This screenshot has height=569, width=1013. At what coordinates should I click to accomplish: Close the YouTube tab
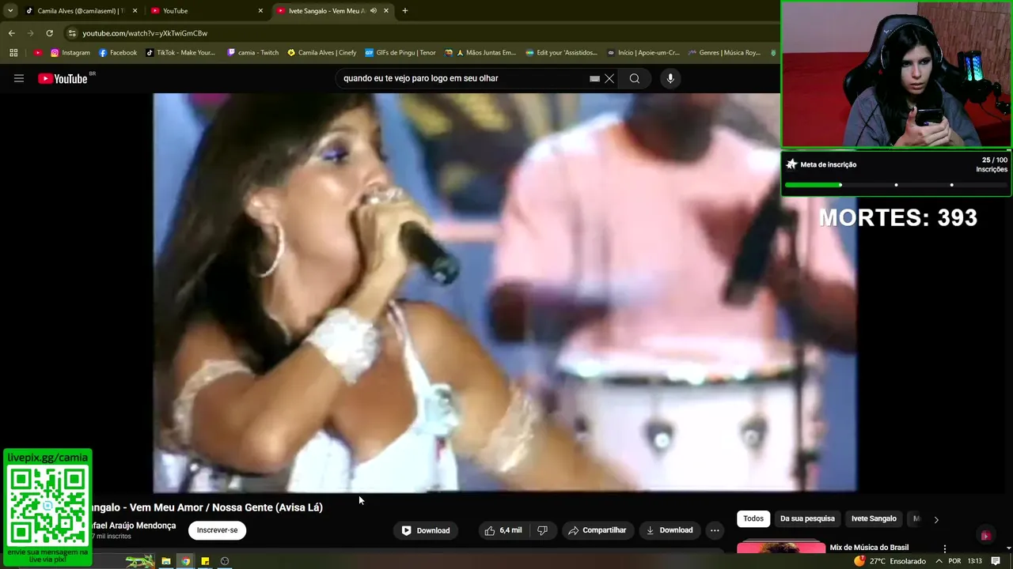click(260, 11)
